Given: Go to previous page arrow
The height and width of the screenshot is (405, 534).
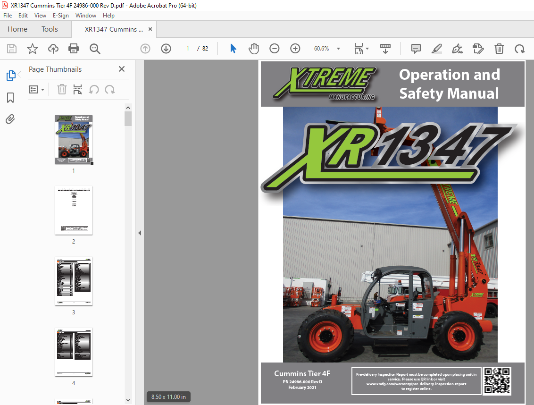Looking at the screenshot, I should coord(145,49).
